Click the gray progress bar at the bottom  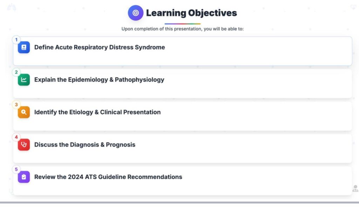click(x=179, y=202)
